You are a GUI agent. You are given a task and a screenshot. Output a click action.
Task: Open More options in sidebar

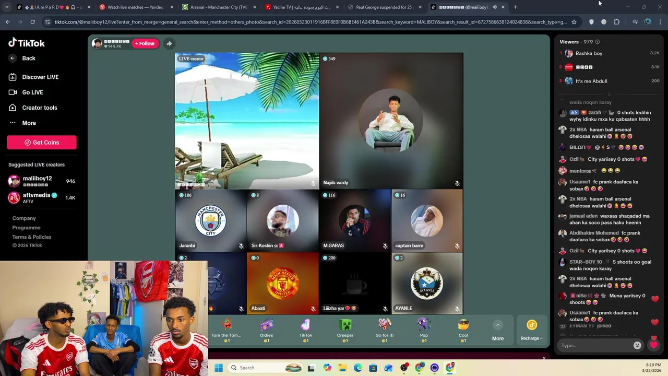[22, 123]
